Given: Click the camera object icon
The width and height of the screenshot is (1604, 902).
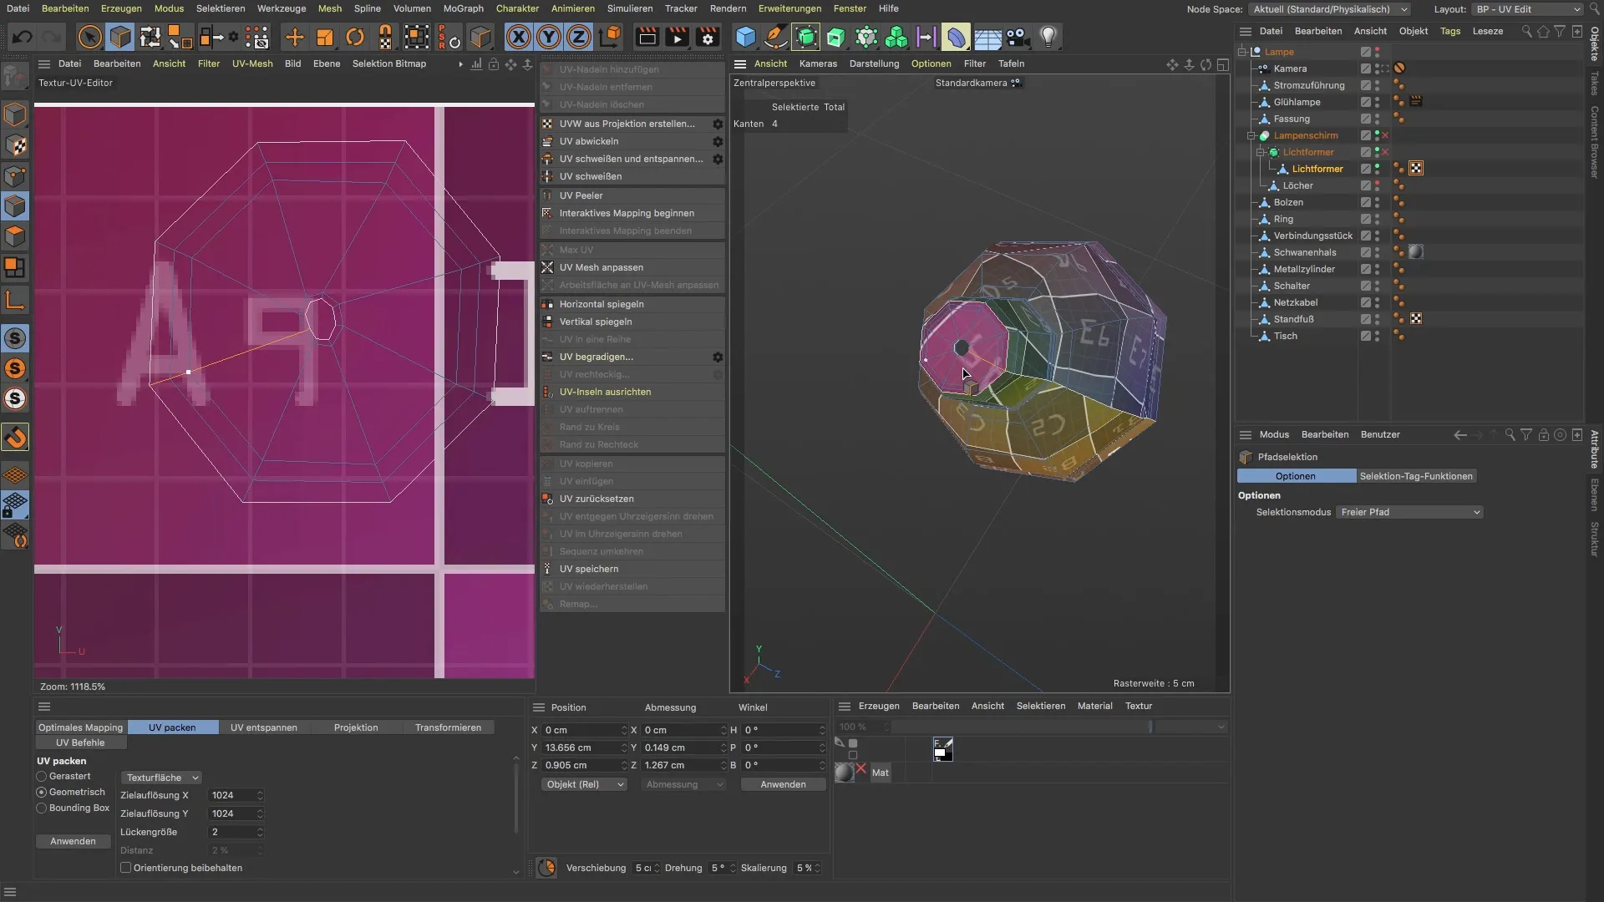Looking at the screenshot, I should [x=1017, y=37].
